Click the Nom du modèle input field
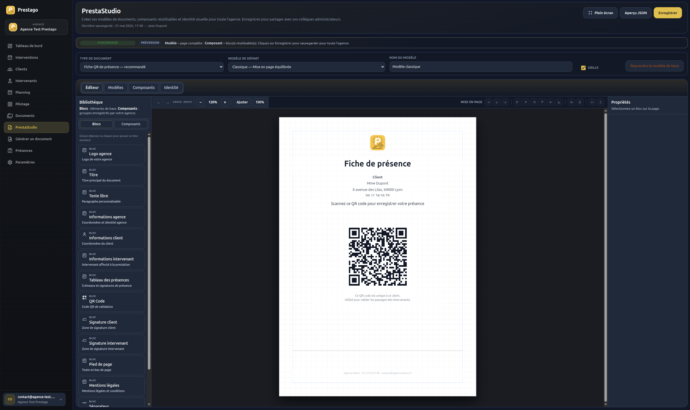The image size is (690, 410). (481, 66)
